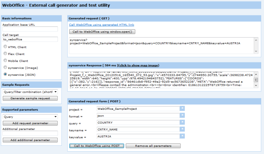
Task: Click the keyname field containing CNTRY_NAME
Action: [138, 129]
